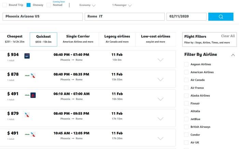
Task: Open the Economy cabin class dropdown
Action: click(87, 5)
